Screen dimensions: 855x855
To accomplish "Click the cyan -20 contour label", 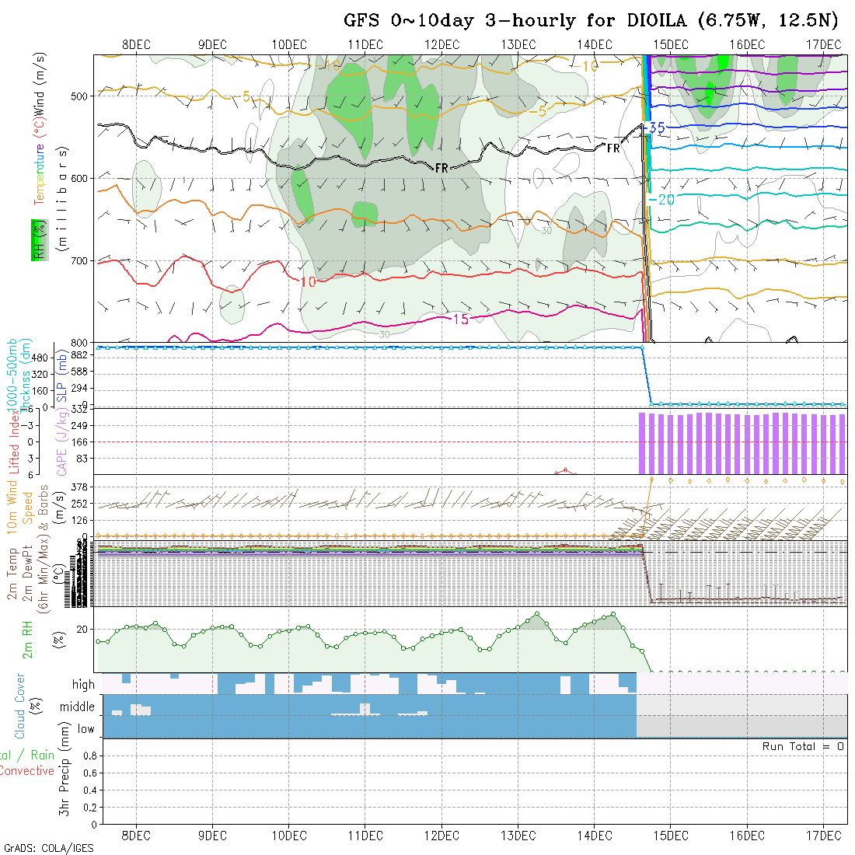I will pyautogui.click(x=665, y=200).
